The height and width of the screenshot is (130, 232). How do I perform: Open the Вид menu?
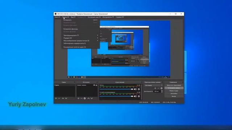point(73,17)
